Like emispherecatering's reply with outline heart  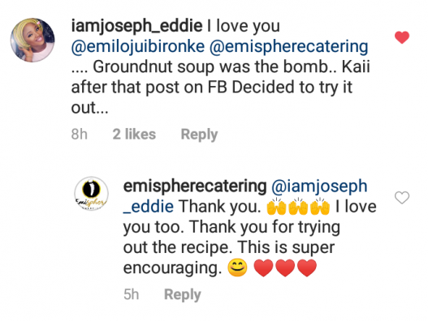[x=402, y=197]
